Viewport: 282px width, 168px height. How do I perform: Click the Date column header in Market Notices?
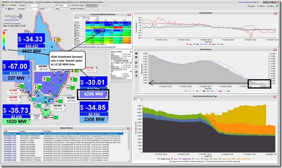coord(12,131)
